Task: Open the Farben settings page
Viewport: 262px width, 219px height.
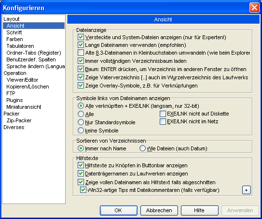Action: tap(14, 39)
